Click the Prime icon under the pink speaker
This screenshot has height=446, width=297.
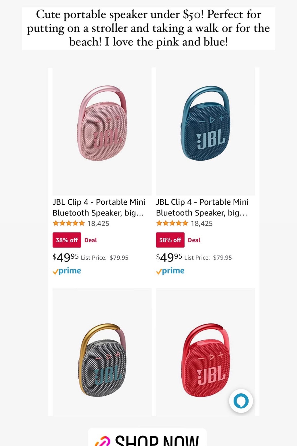coord(67,270)
